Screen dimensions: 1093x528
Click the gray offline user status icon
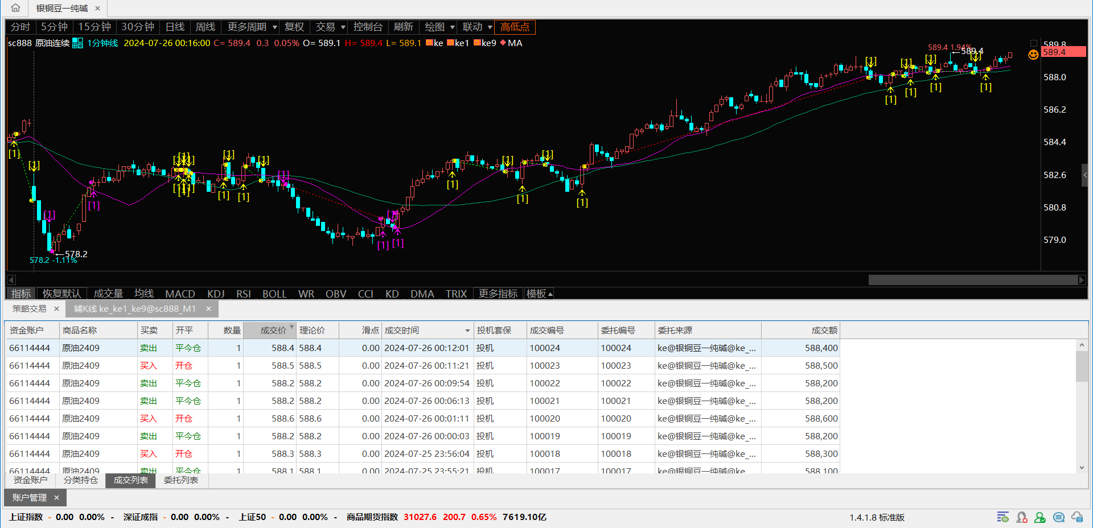[x=1022, y=517]
